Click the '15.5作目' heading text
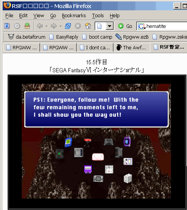187x210 pixels. [x=96, y=62]
